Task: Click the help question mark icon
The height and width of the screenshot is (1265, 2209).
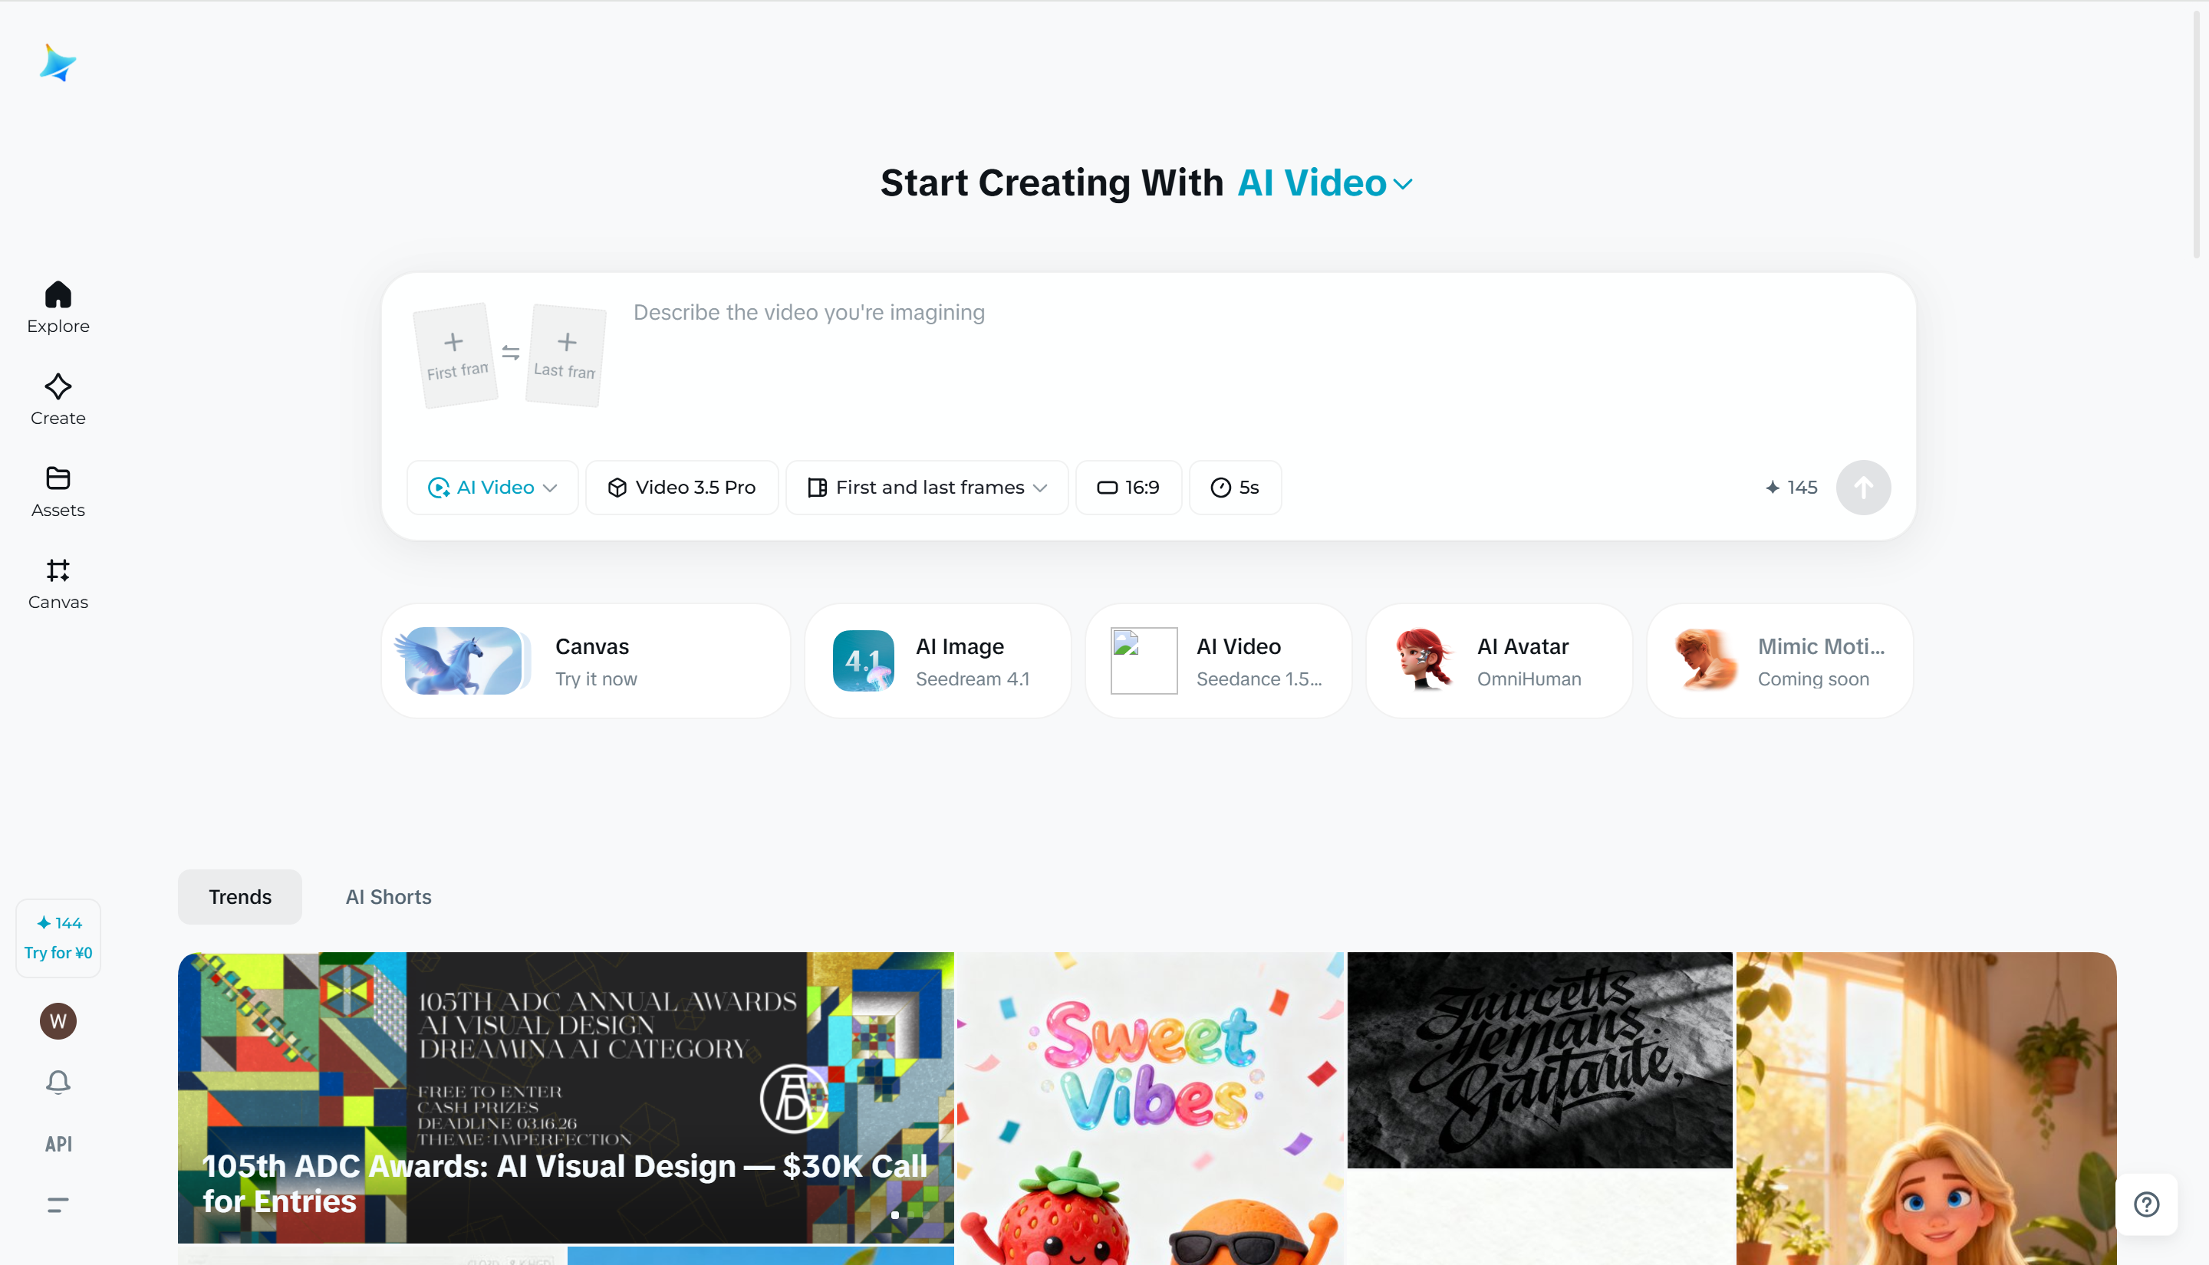Action: click(2146, 1204)
